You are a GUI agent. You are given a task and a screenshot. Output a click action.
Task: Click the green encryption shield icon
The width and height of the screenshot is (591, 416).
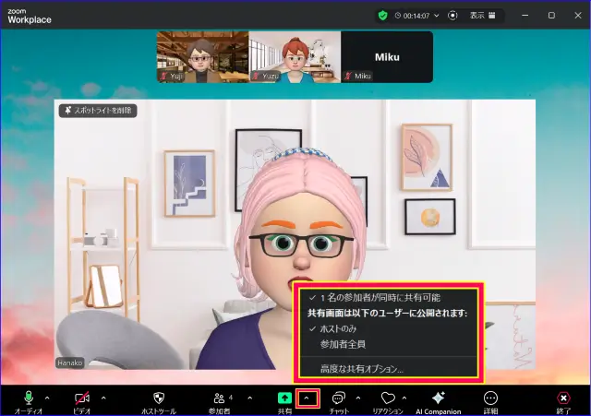(383, 16)
